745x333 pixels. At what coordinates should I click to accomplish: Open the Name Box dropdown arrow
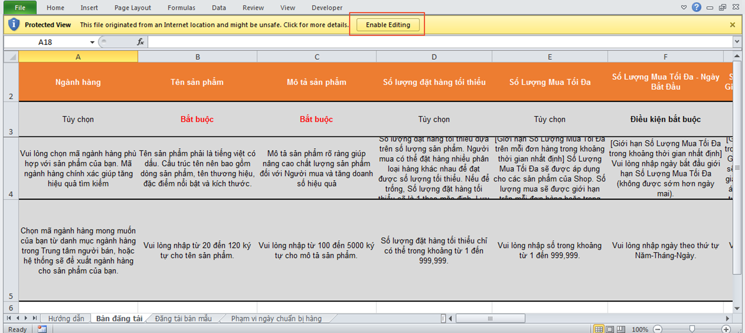pos(92,42)
